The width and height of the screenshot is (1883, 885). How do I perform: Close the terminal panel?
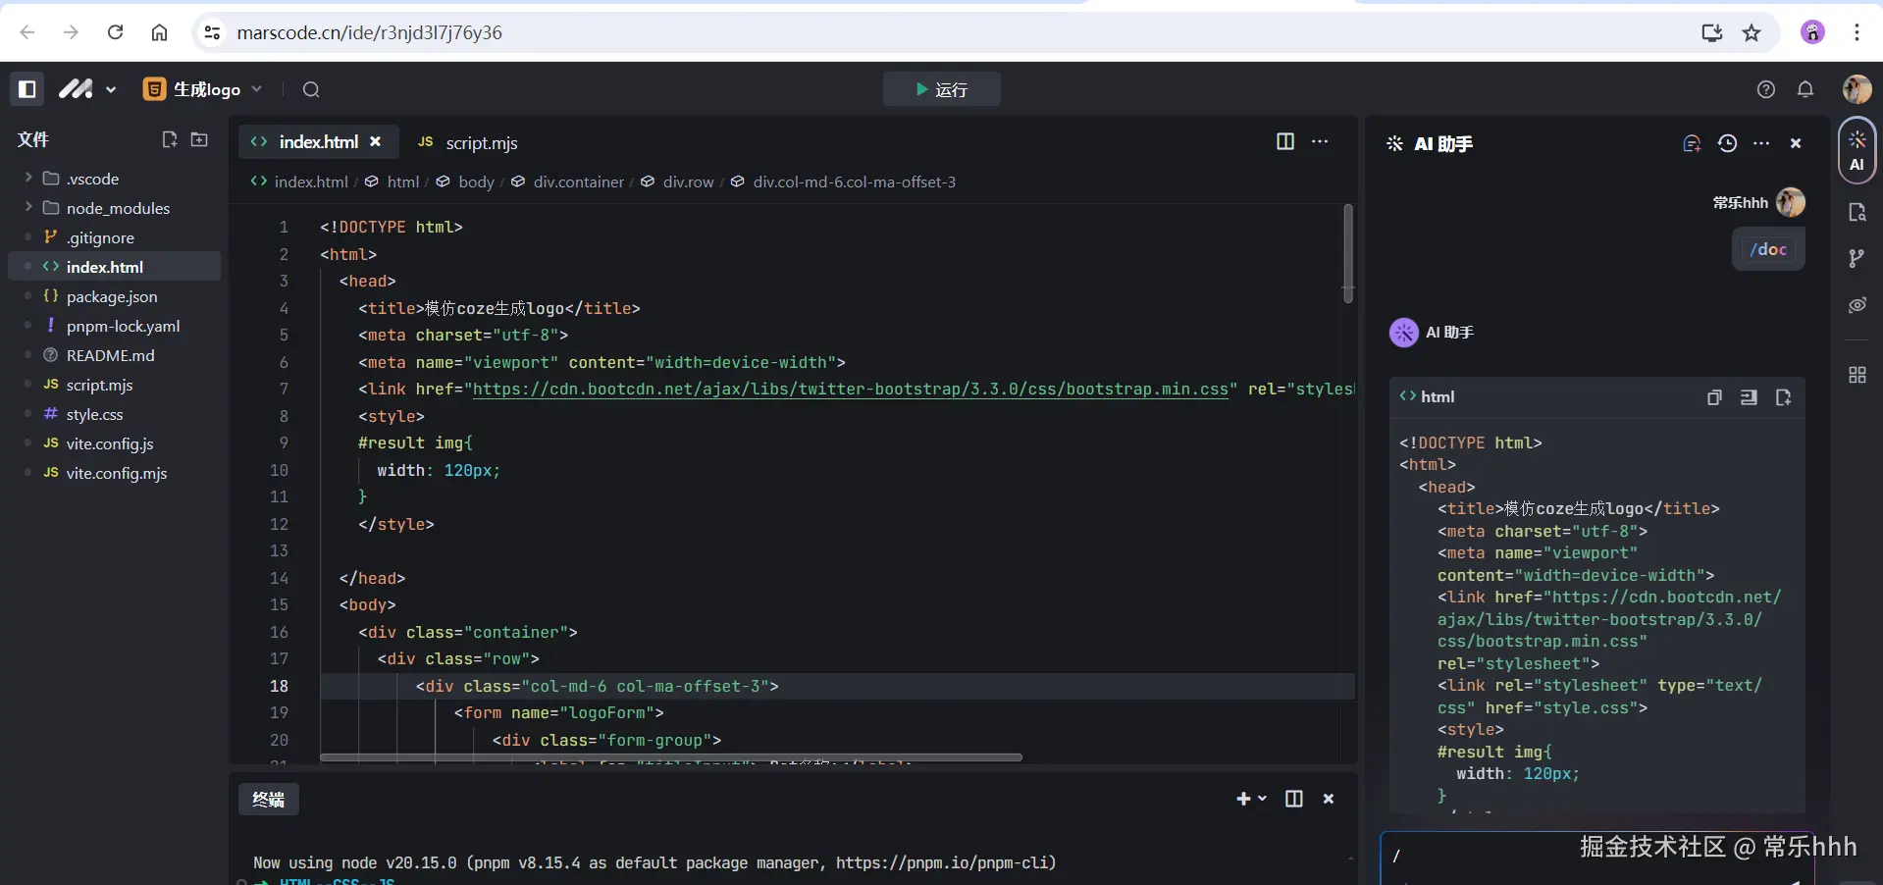pos(1329,799)
